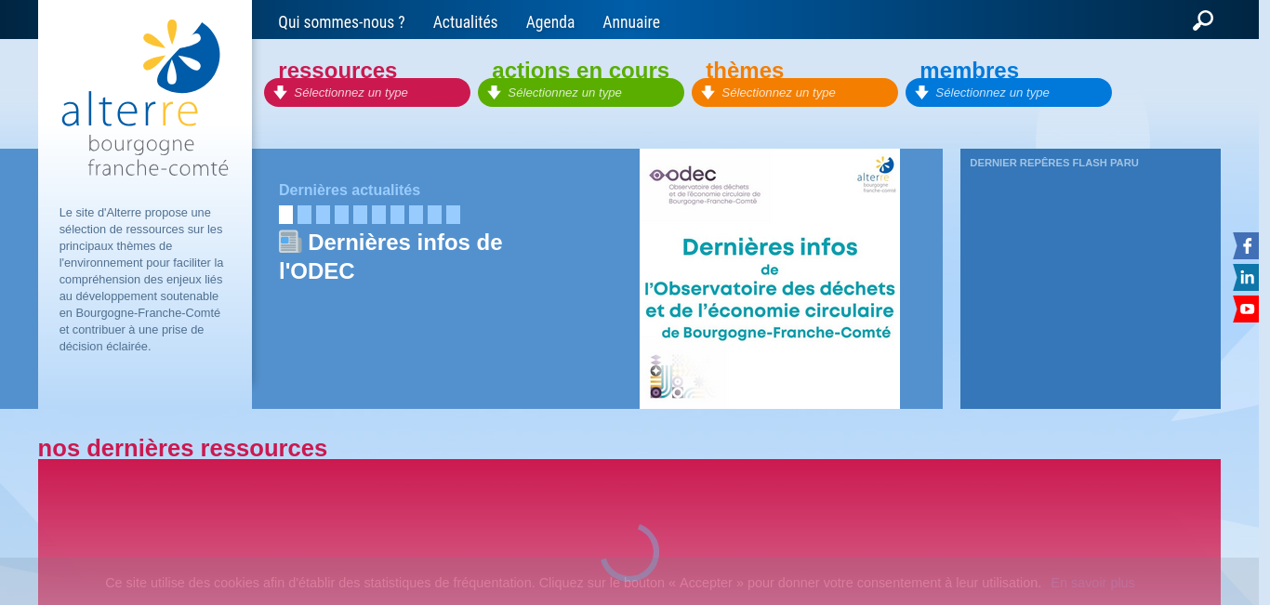The width and height of the screenshot is (1270, 605).
Task: Open the Annuaire menu item
Action: (631, 22)
